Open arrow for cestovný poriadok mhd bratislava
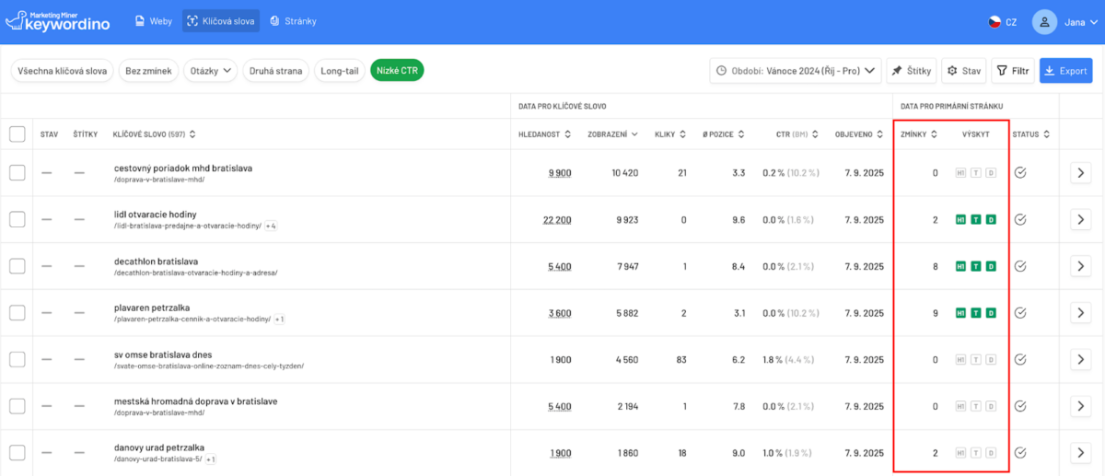 click(1081, 172)
